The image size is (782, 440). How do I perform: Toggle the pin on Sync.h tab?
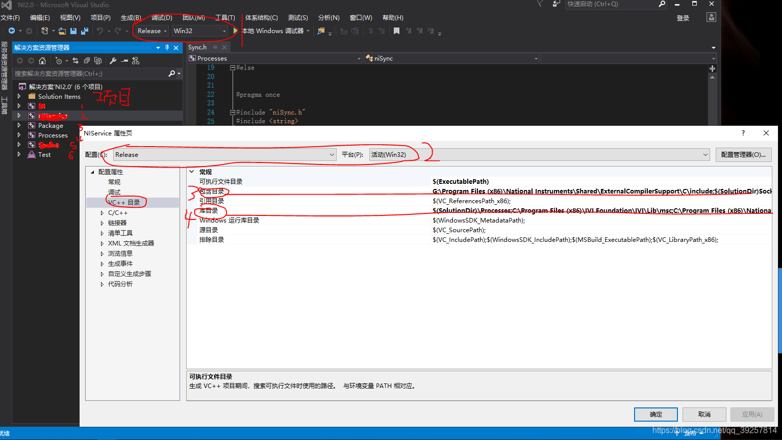click(x=215, y=47)
